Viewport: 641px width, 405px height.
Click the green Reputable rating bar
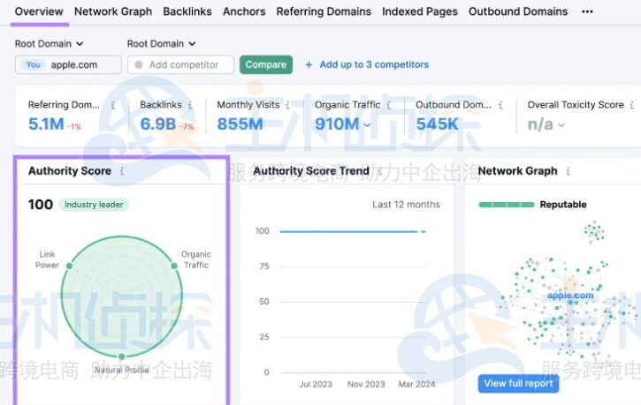coord(507,205)
